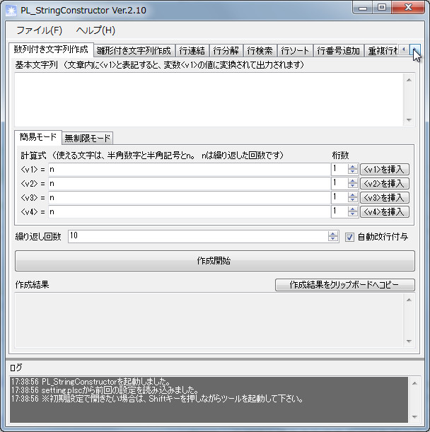
Task: Click the <v4> digits number field
Action: [x=339, y=211]
